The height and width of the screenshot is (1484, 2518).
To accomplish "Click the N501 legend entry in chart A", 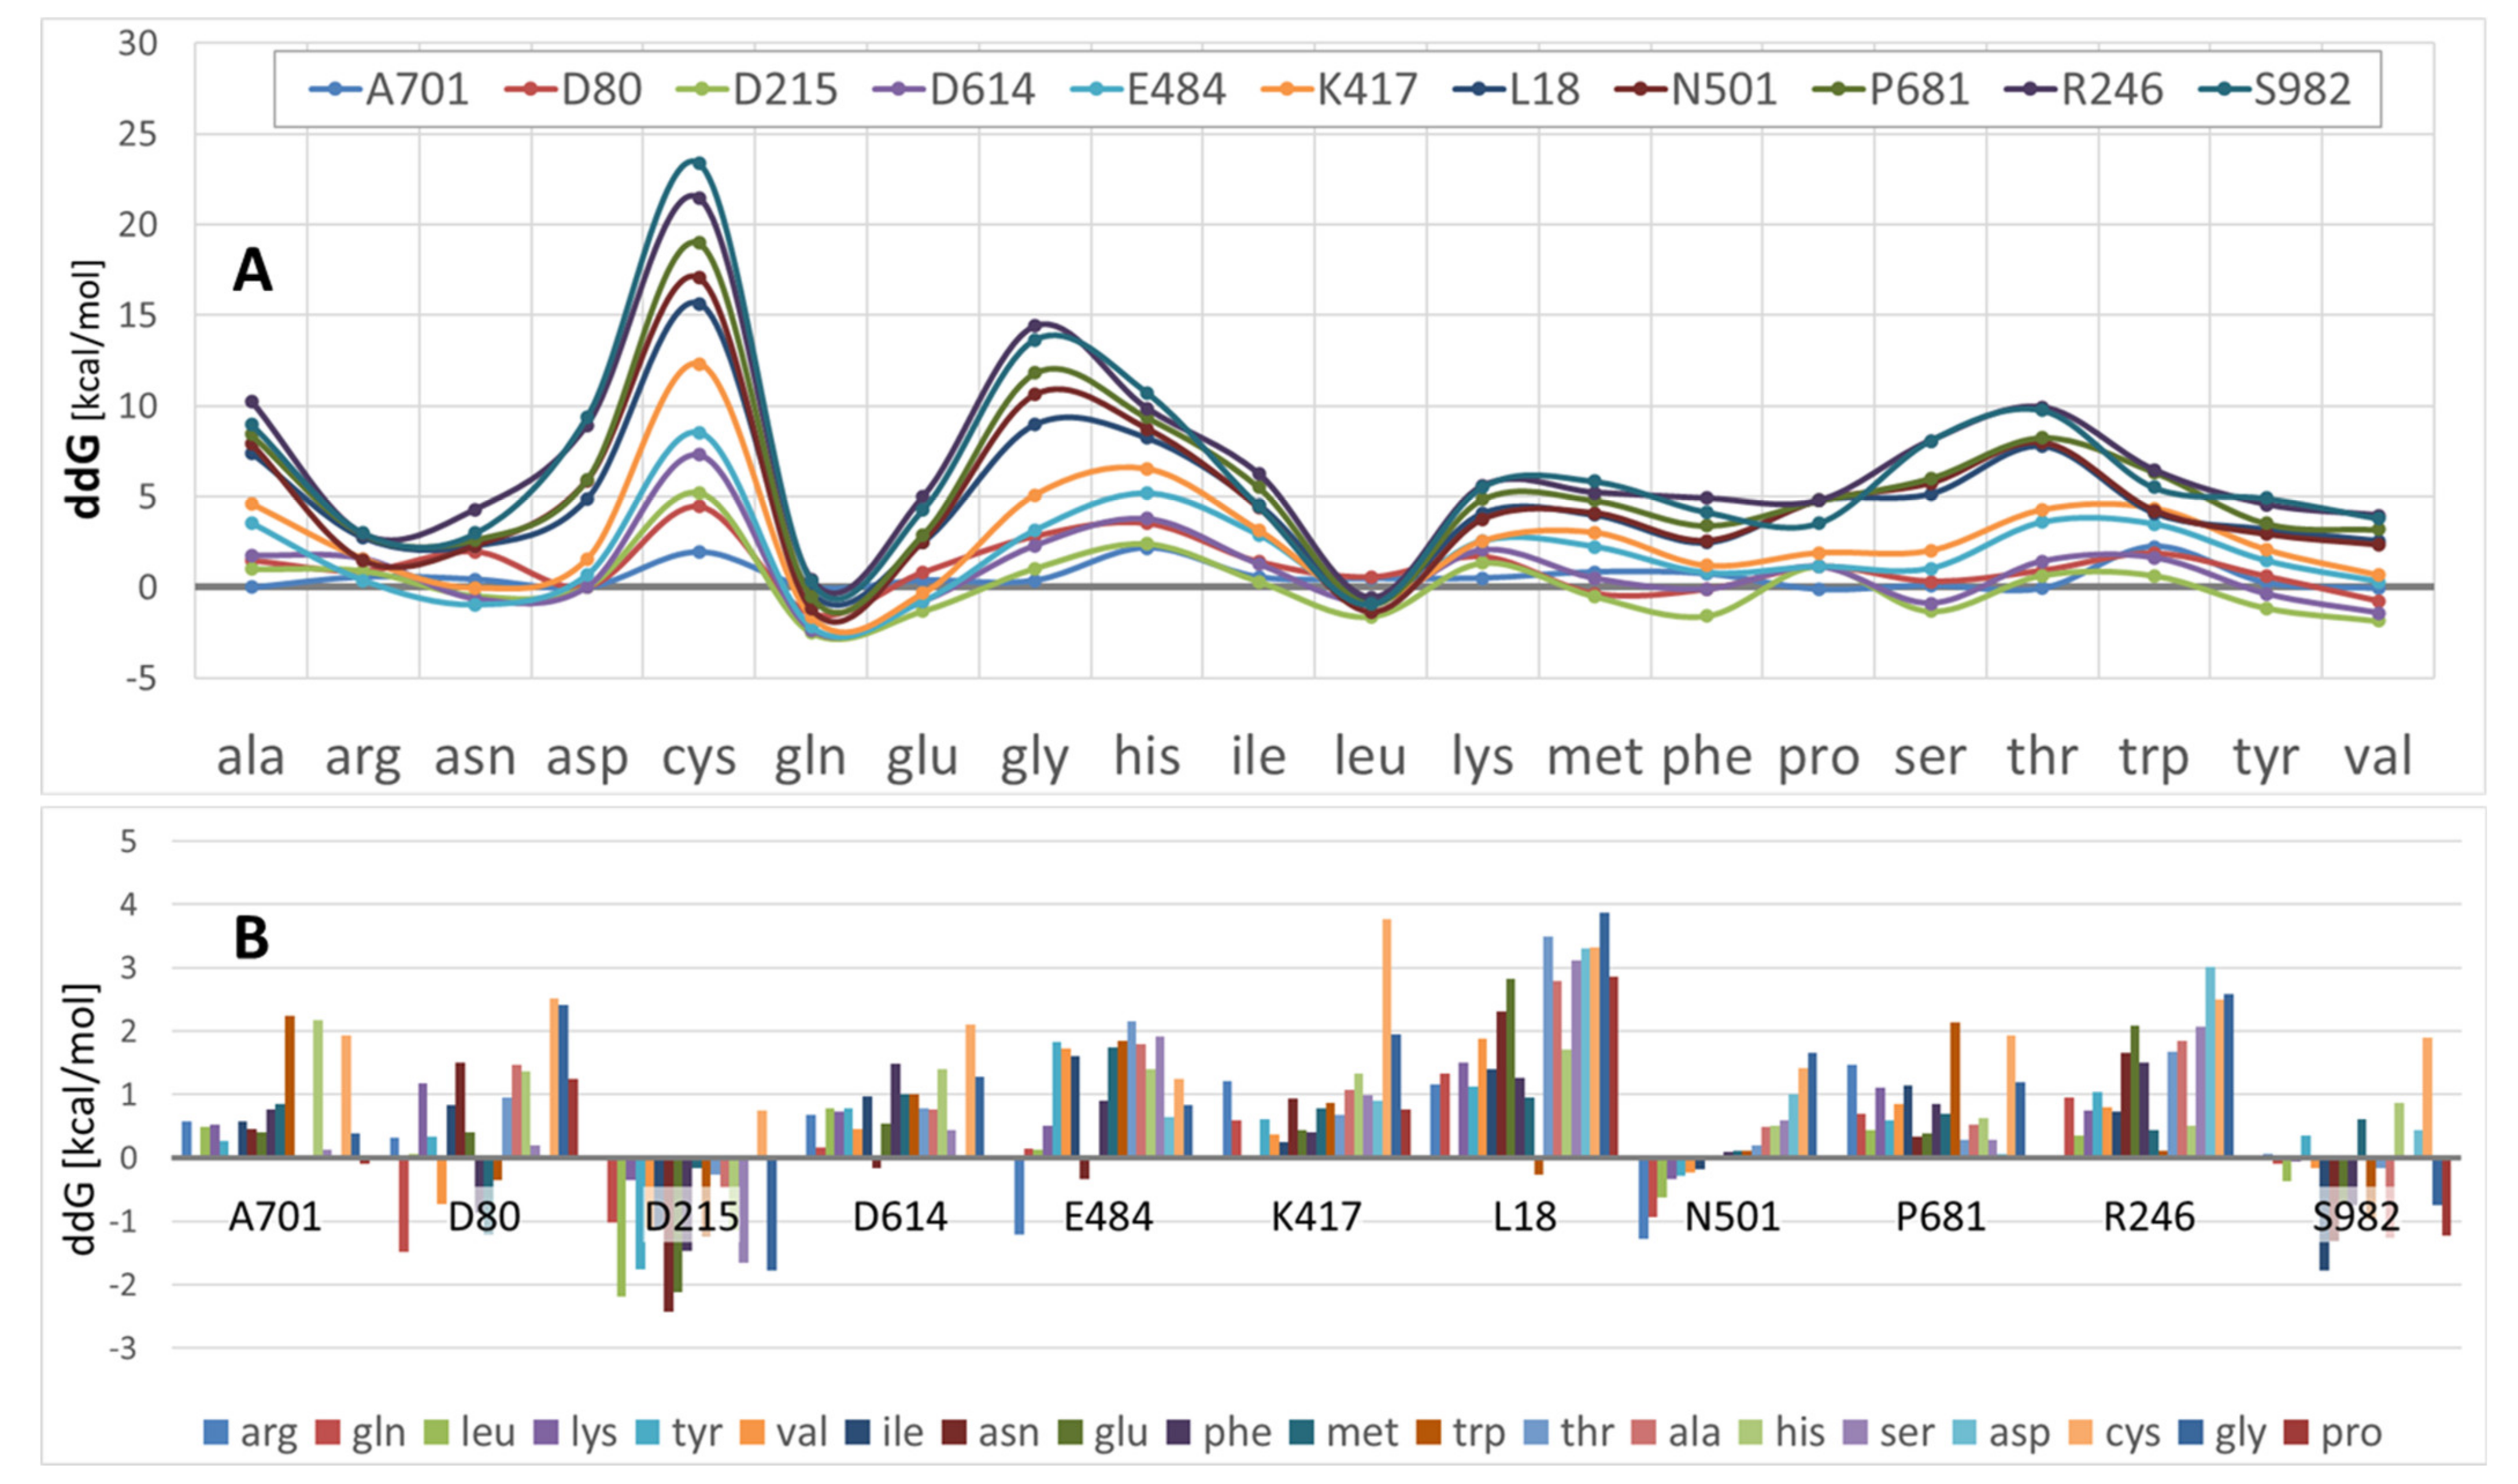I will click(x=1724, y=90).
